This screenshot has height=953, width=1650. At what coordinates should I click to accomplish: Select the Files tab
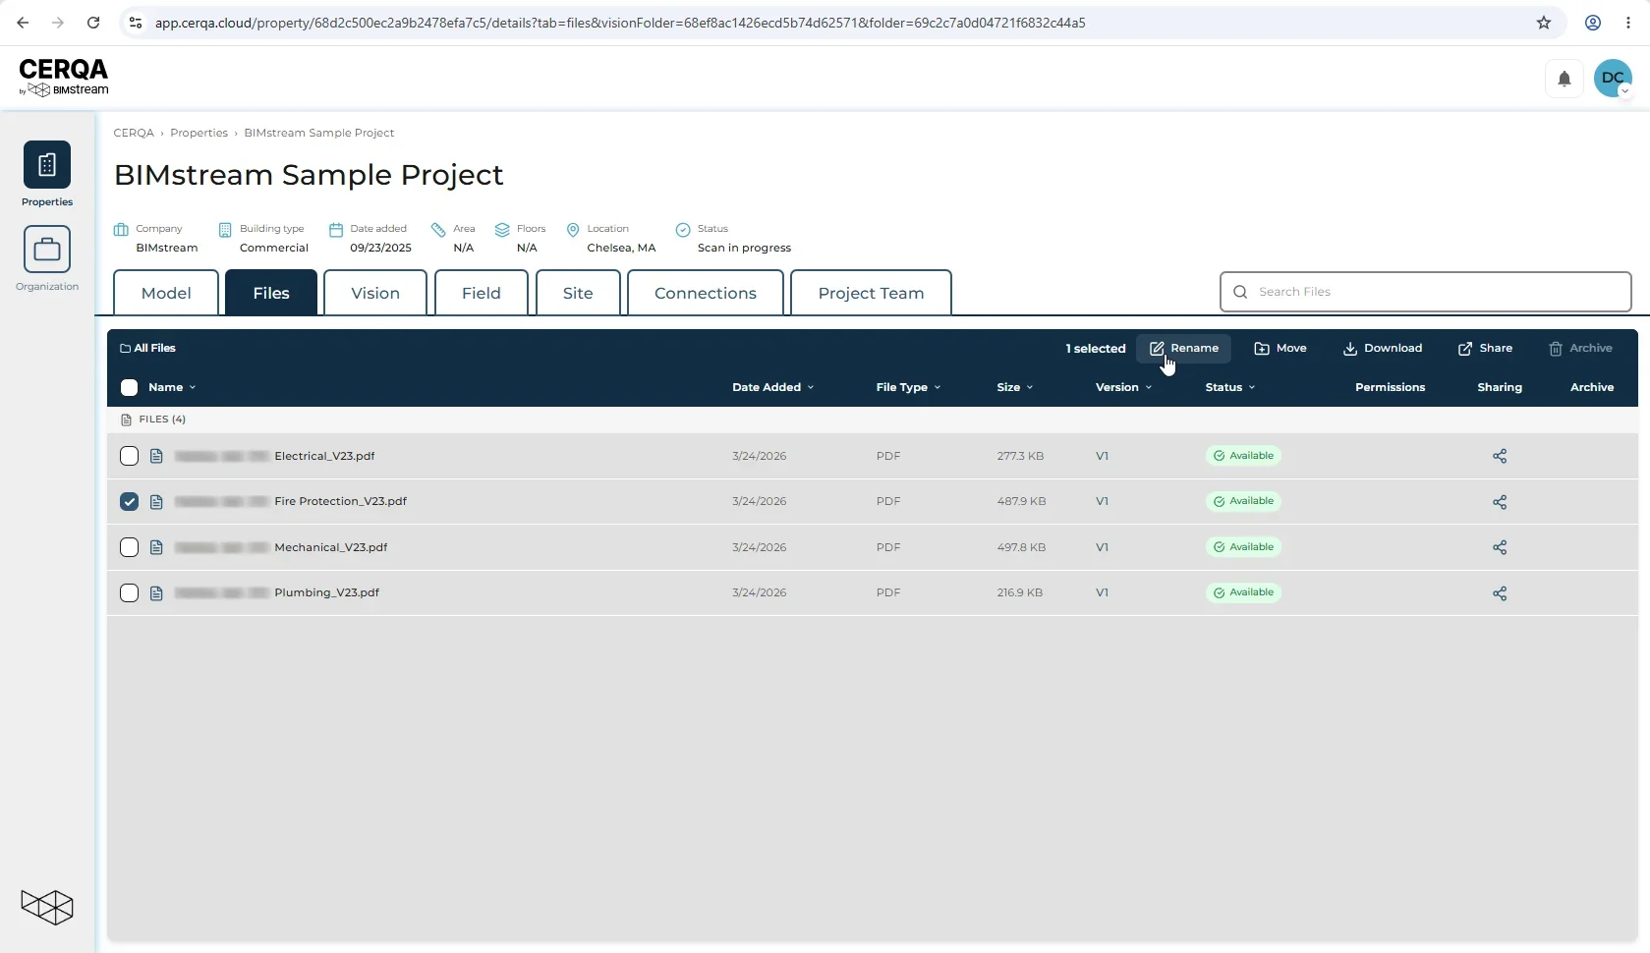click(271, 293)
